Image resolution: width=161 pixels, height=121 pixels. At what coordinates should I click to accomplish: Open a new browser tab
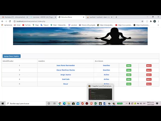tap(116, 17)
